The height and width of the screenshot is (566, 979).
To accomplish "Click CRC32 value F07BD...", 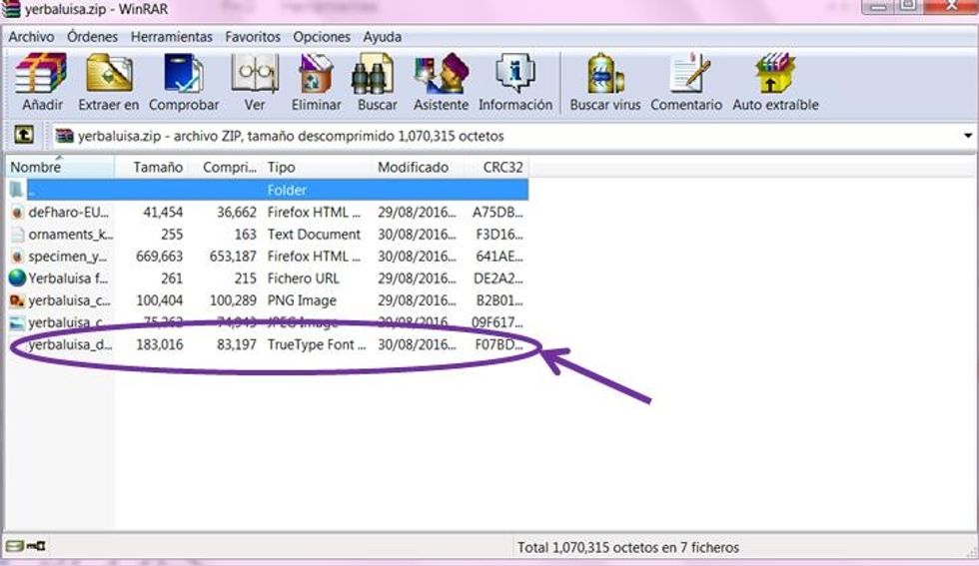I will tap(498, 344).
